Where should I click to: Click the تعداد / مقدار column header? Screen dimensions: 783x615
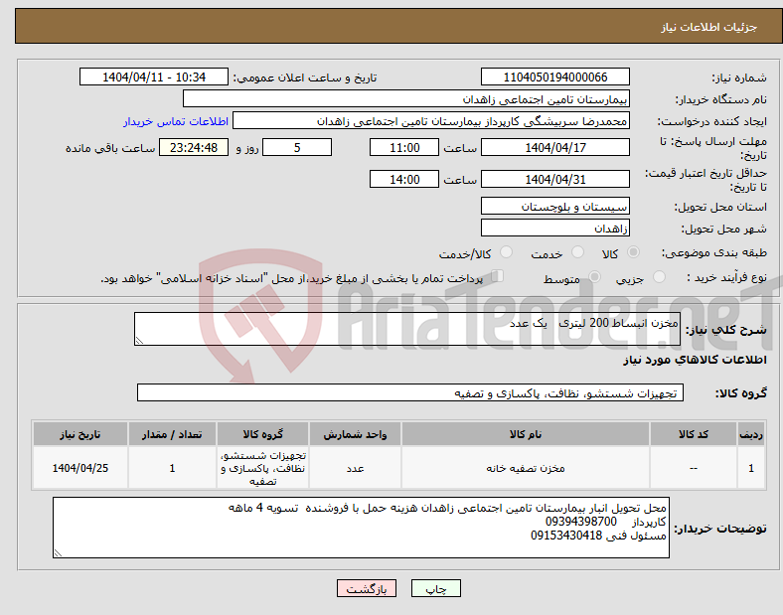(172, 434)
